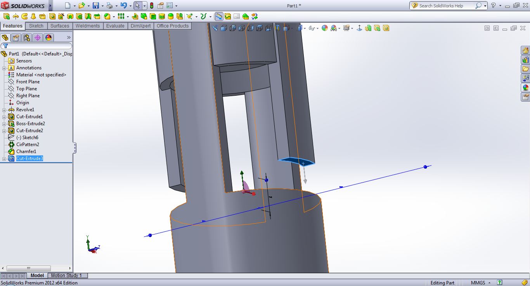530x286 pixels.
Task: Open the PropertyManager tab icon
Action: pos(16,38)
